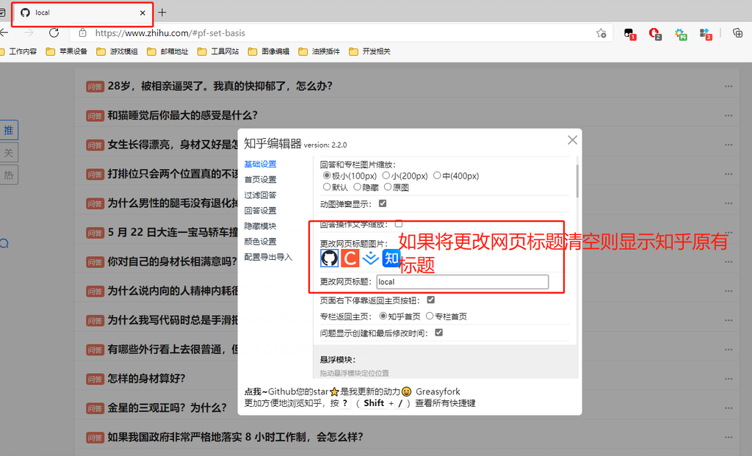This screenshot has width=752, height=456.
Task: Expand the 油猴插件 bookmarks folder
Action: tap(319, 51)
